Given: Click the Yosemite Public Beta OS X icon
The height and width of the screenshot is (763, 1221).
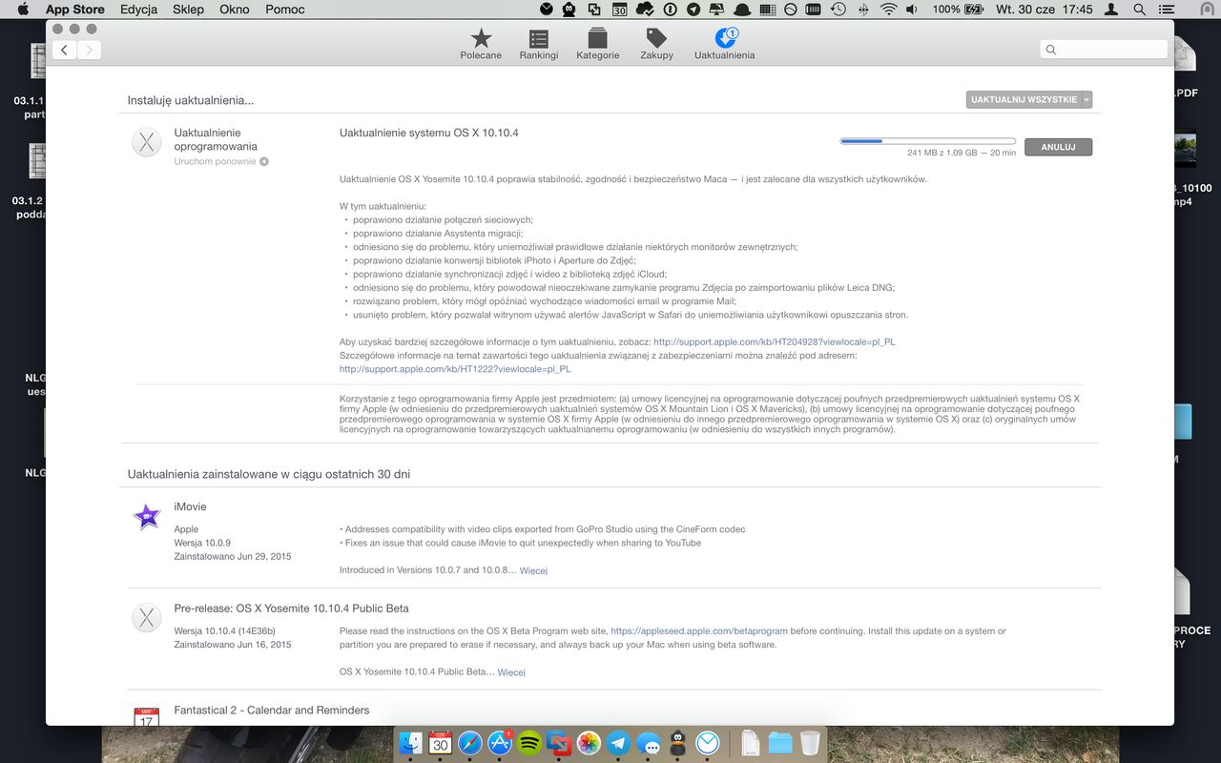Looking at the screenshot, I should 147,618.
